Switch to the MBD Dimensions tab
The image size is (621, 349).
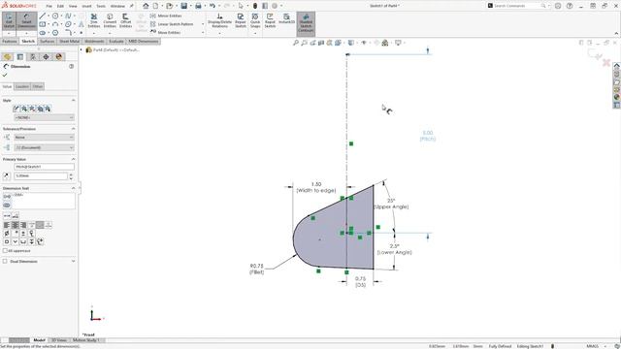144,41
